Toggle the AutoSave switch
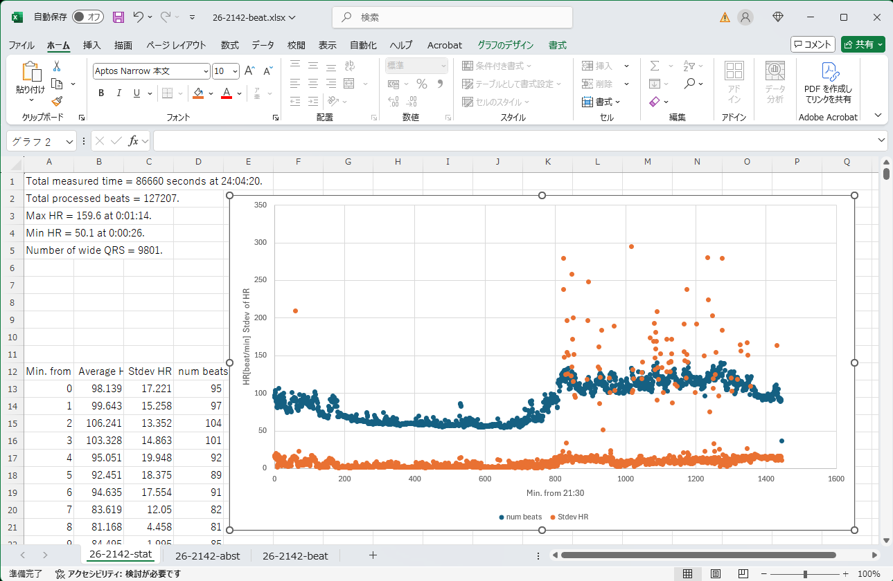 [88, 17]
